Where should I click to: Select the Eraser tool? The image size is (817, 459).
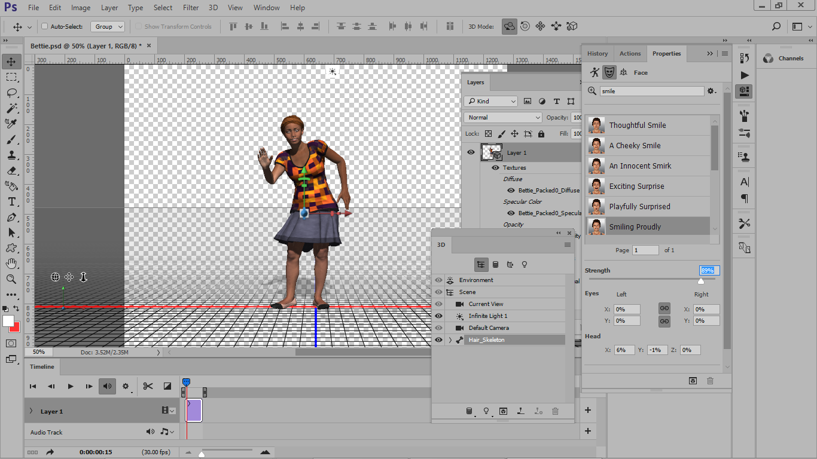click(x=11, y=170)
